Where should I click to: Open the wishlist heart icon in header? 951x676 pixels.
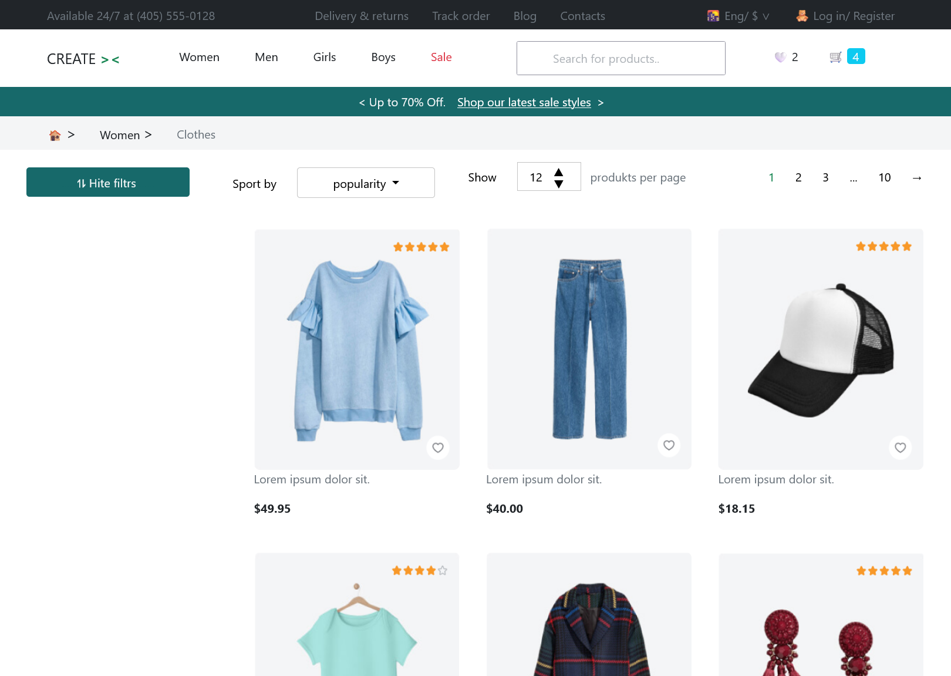coord(780,57)
